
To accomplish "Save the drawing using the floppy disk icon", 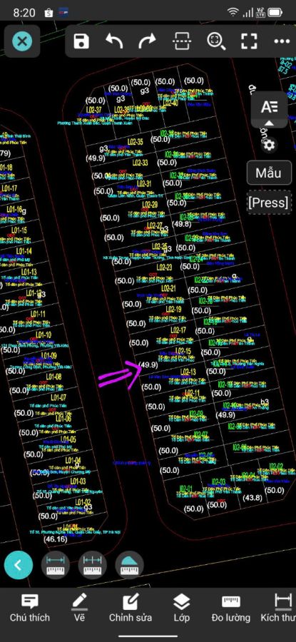I will pos(81,41).
